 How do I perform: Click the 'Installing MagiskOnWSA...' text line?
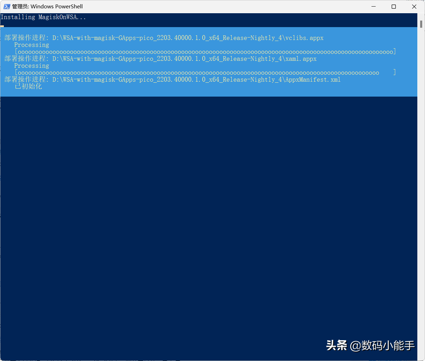click(43, 17)
